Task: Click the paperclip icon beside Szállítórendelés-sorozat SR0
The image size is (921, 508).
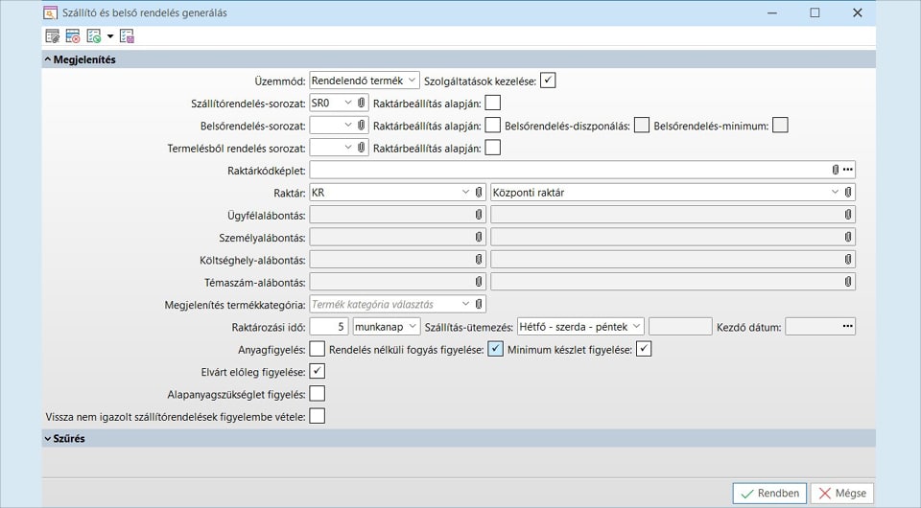Action: coord(362,103)
